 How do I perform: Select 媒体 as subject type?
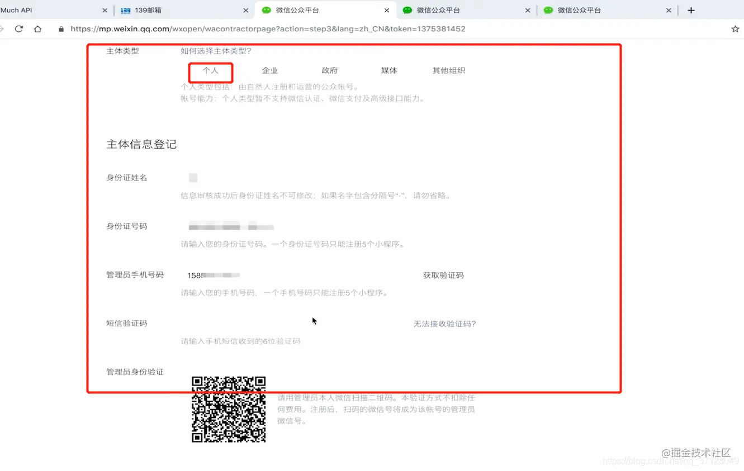click(x=389, y=71)
